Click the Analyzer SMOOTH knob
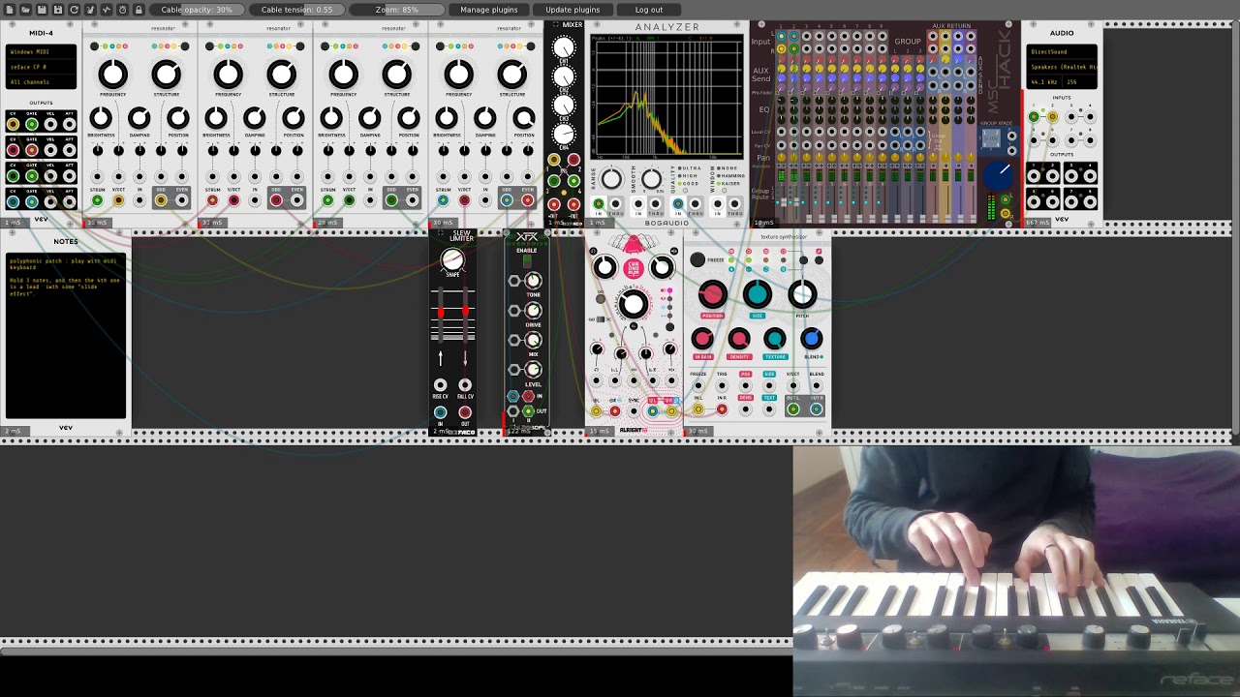 click(651, 178)
